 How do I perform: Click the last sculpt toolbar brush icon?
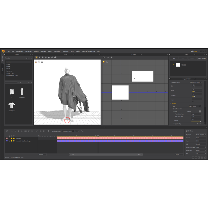(55, 57)
